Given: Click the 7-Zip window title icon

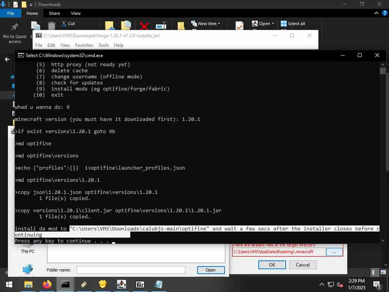Looking at the screenshot, I should click(39, 35).
